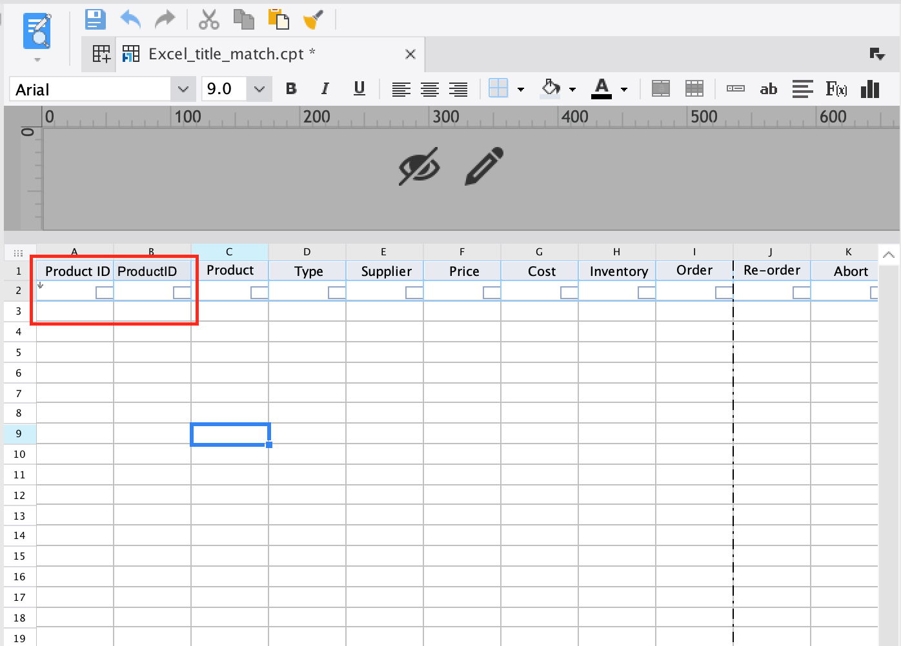Collapse the panel with the up chevron
The width and height of the screenshot is (901, 646).
click(x=889, y=255)
